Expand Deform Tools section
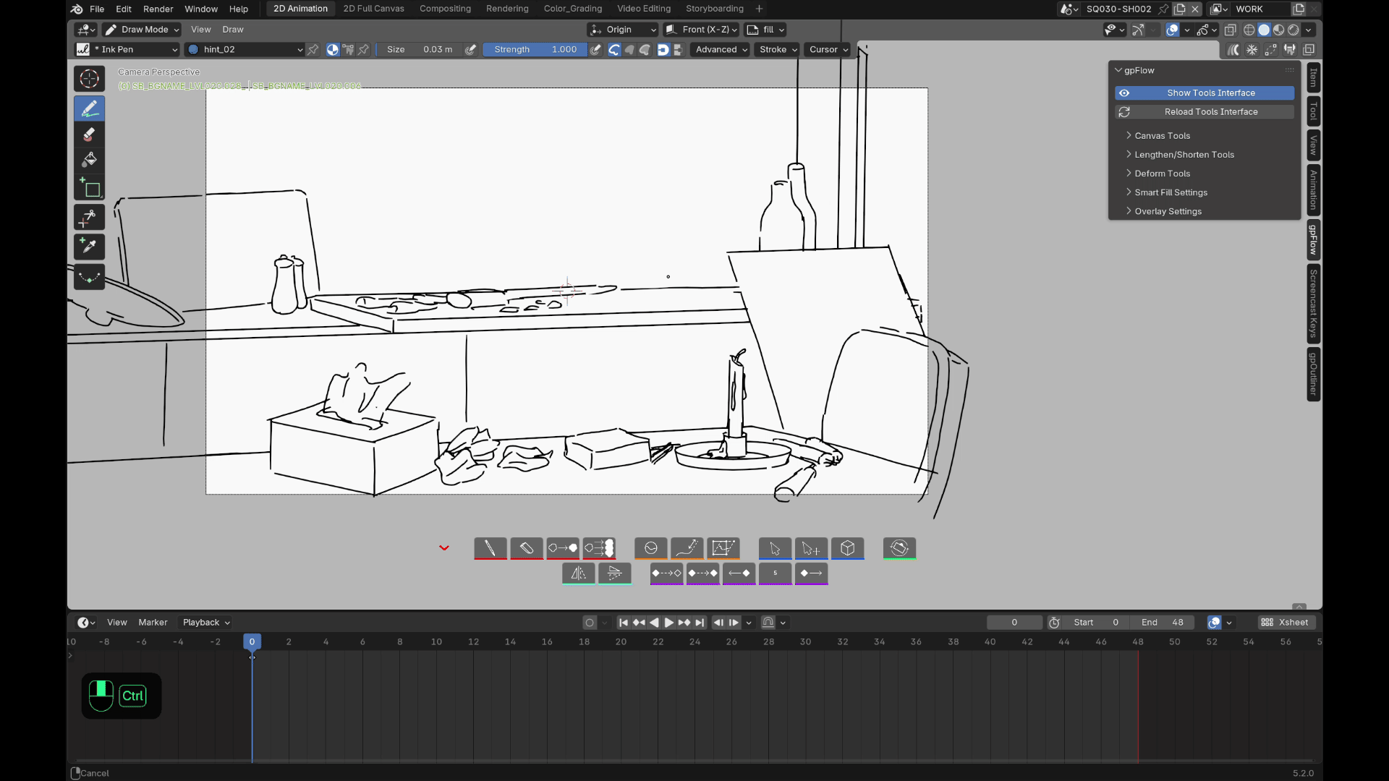Viewport: 1389px width, 781px height. [x=1161, y=174]
